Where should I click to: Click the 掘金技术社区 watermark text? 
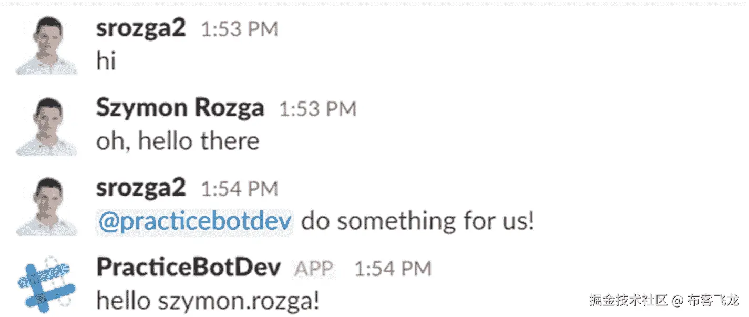click(628, 301)
